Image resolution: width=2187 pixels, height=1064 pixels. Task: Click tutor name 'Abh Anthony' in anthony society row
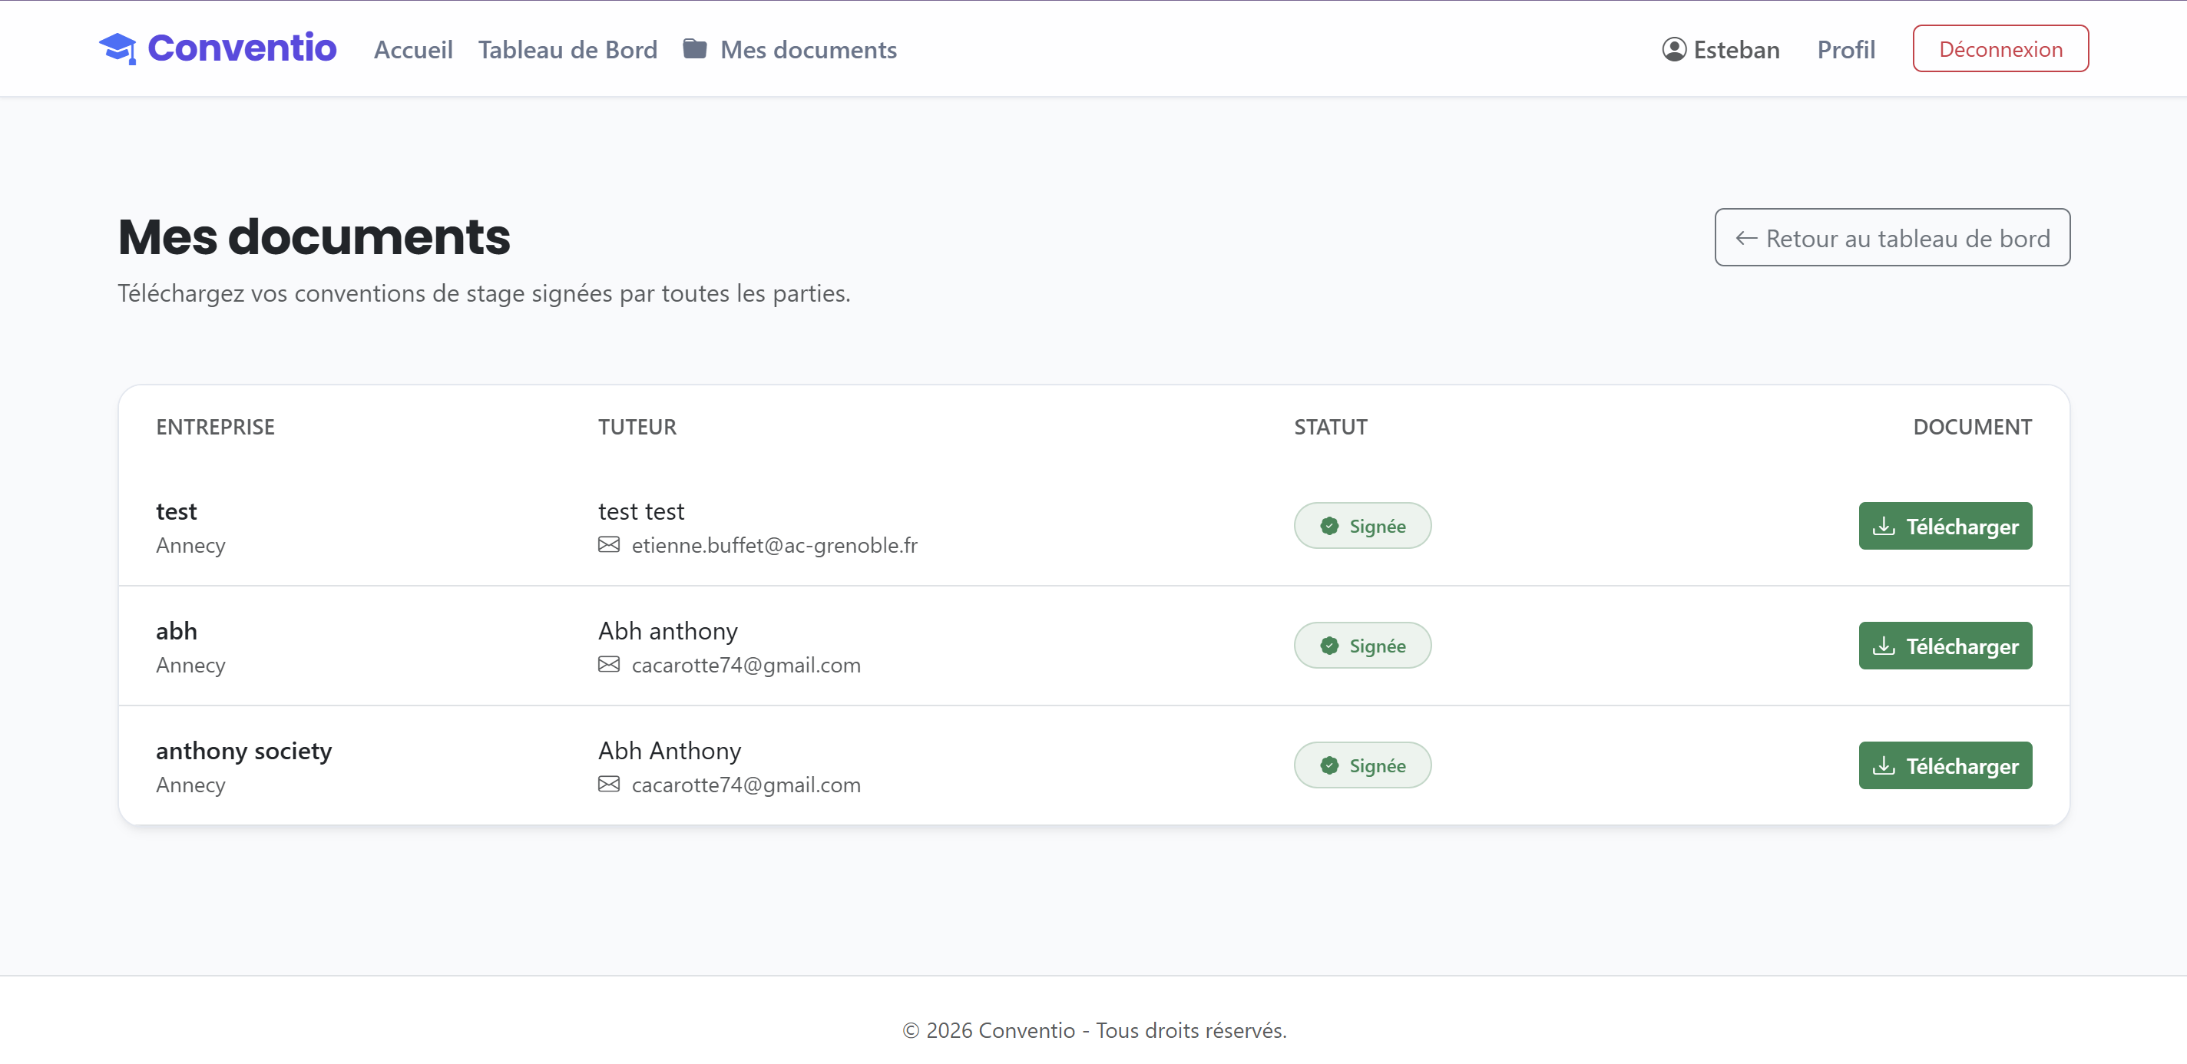(670, 751)
